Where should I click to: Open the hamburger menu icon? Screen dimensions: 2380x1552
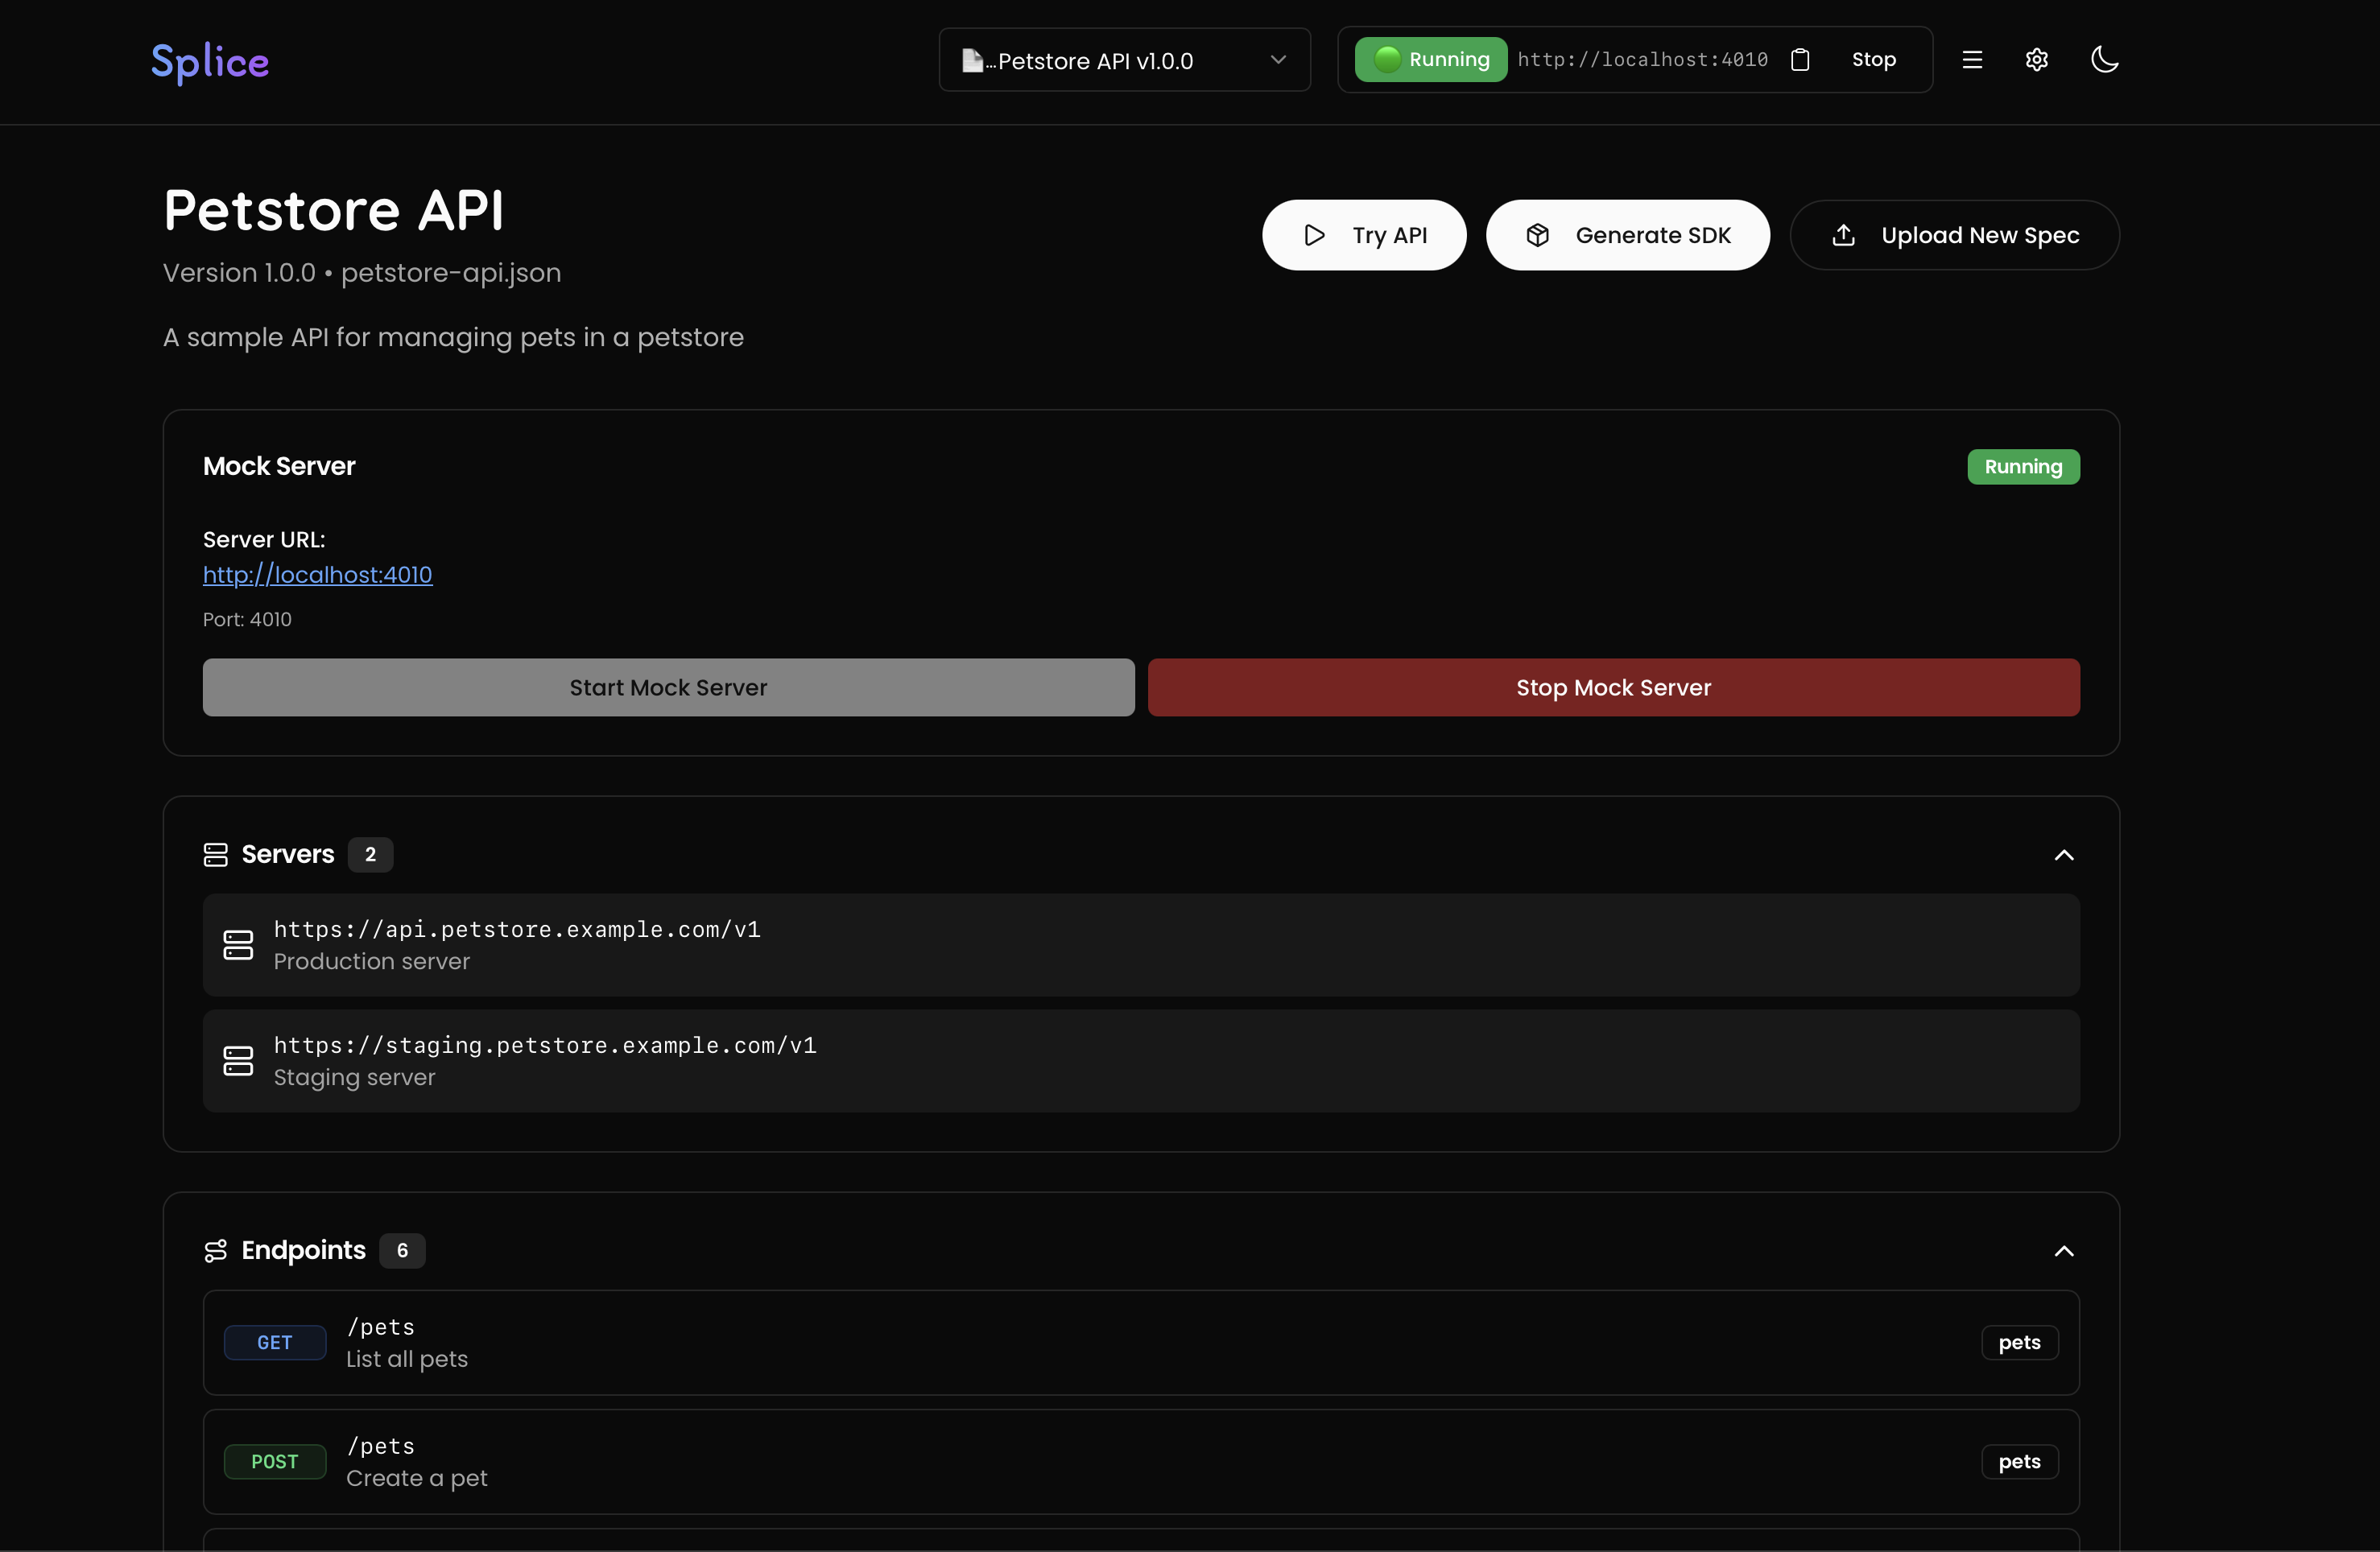[x=1972, y=60]
